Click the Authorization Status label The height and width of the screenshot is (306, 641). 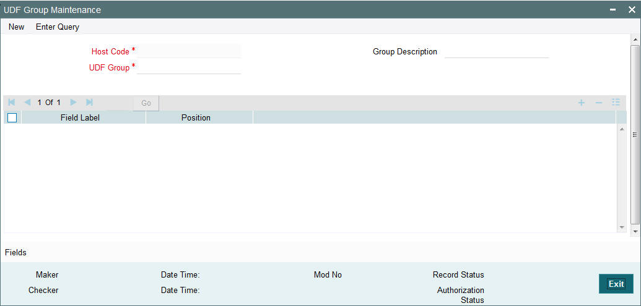[x=461, y=295]
